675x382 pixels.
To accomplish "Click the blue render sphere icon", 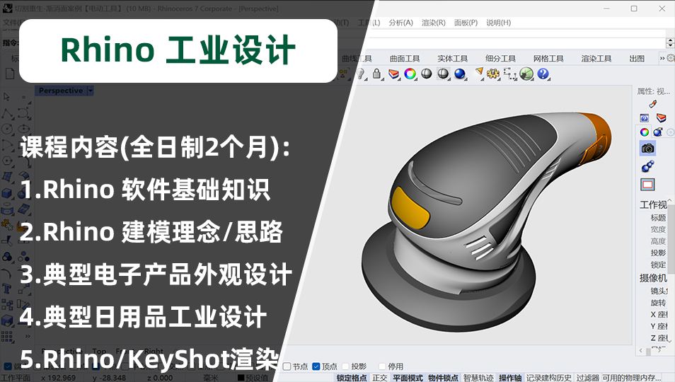I will click(460, 74).
